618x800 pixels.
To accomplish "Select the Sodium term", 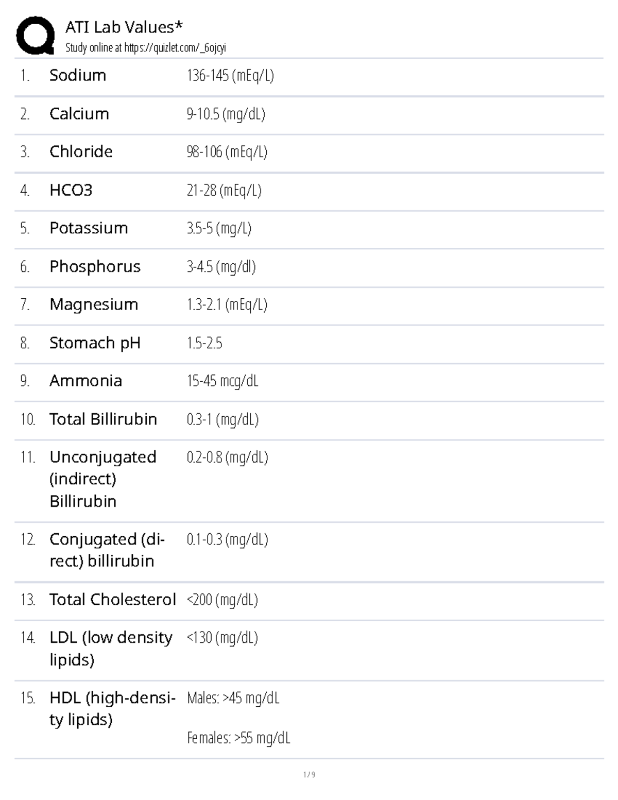I will [x=78, y=75].
